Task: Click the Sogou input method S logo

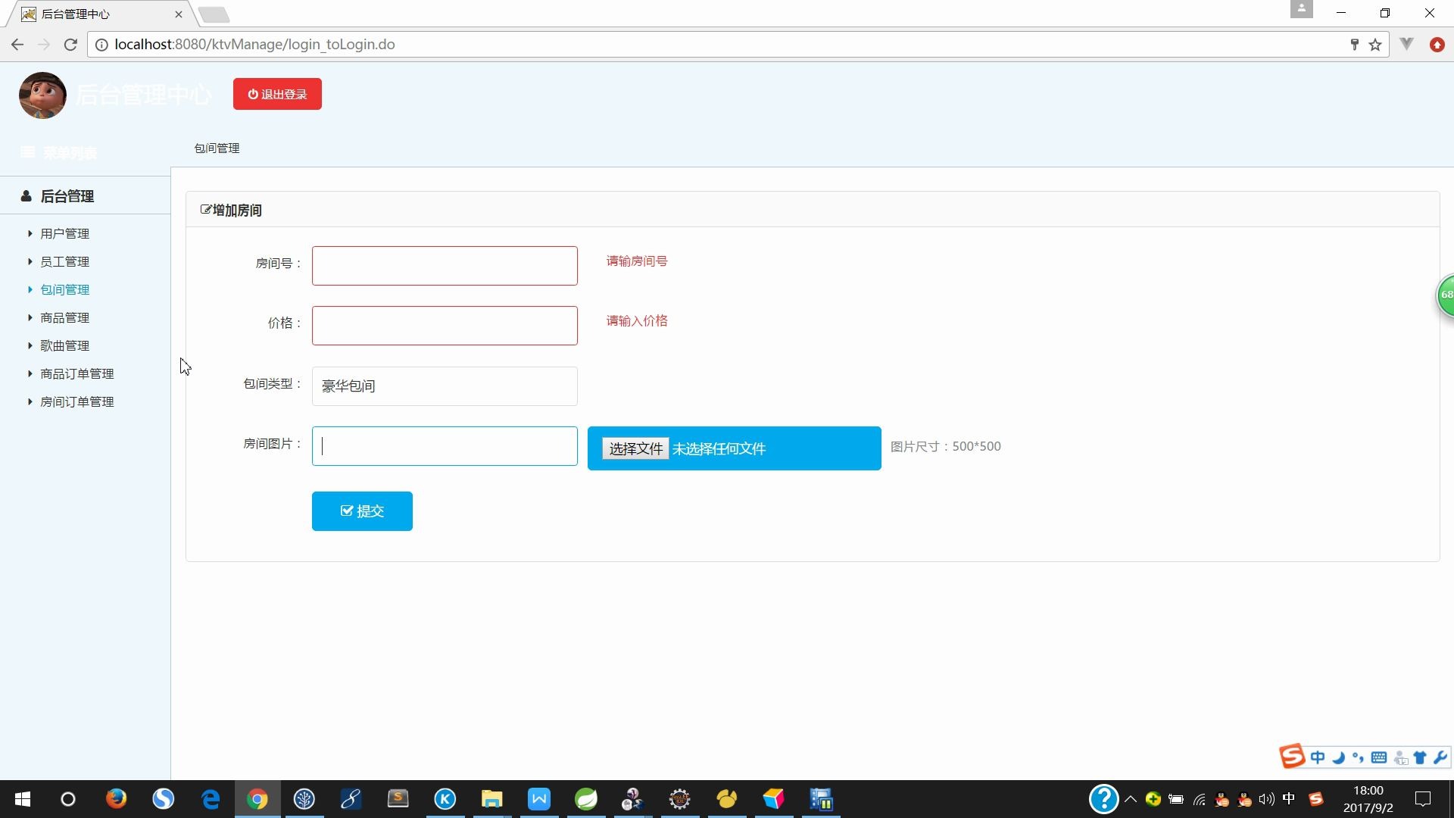Action: click(x=1292, y=757)
